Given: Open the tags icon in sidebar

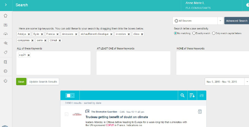Looking at the screenshot, I should click(6, 52).
